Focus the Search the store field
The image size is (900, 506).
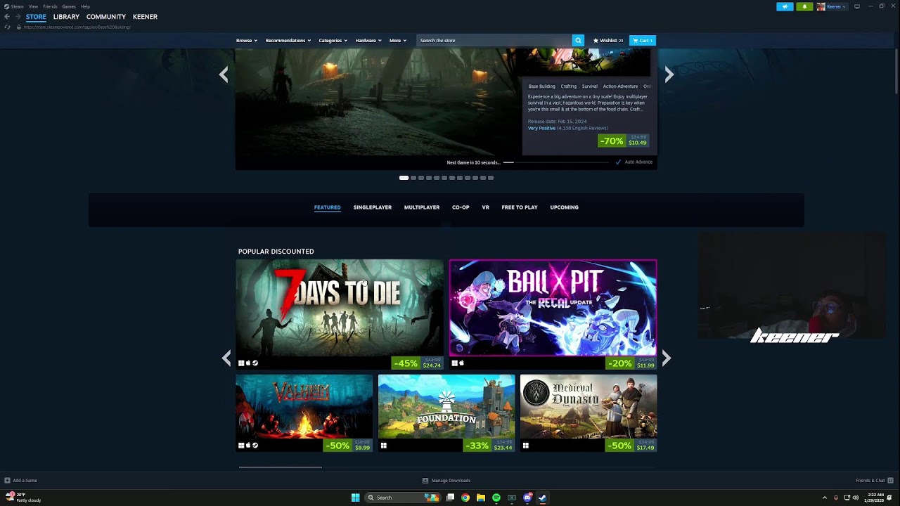tap(494, 41)
